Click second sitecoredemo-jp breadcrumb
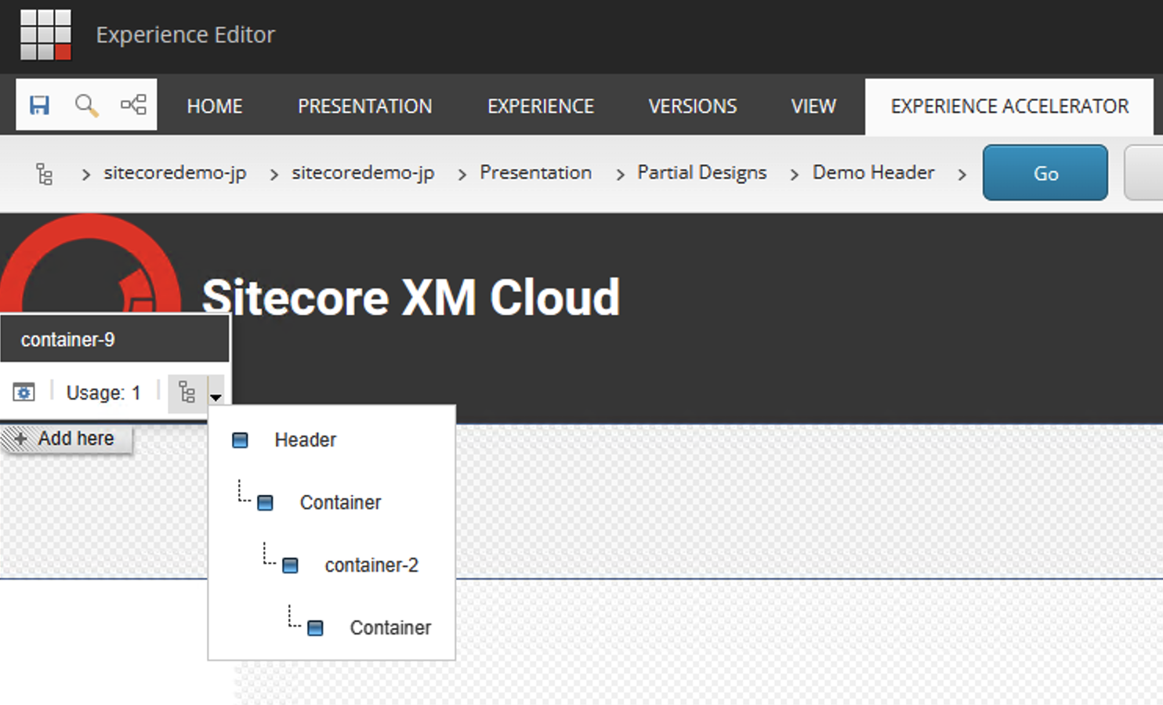 tap(363, 172)
